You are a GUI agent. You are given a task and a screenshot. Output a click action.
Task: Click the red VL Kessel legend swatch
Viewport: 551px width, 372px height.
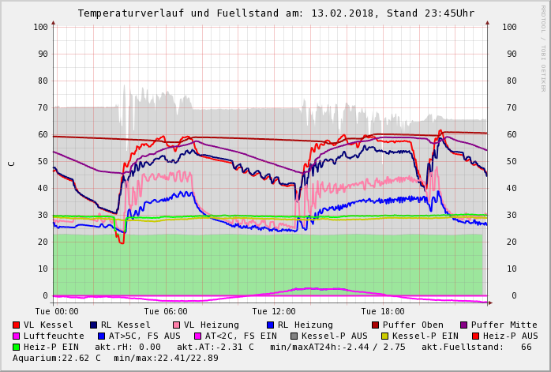coord(17,325)
